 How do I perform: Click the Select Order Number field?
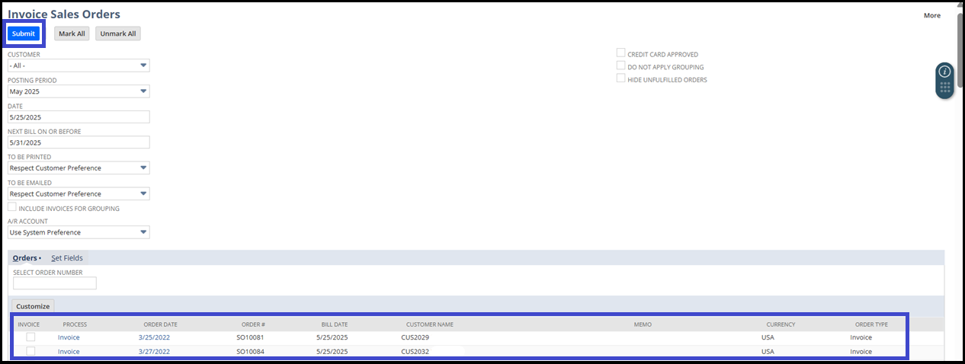pos(55,283)
